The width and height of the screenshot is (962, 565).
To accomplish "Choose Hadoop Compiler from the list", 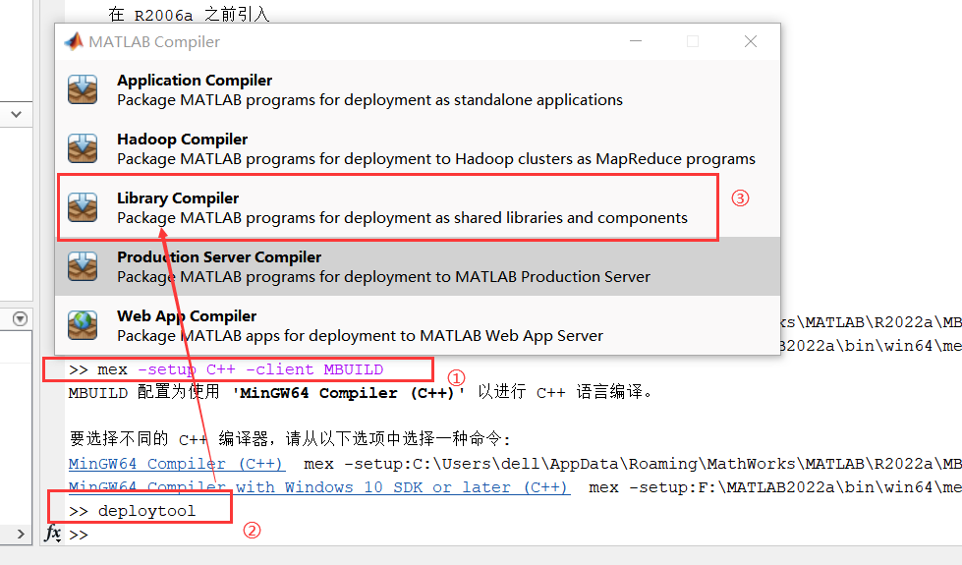I will click(x=418, y=148).
